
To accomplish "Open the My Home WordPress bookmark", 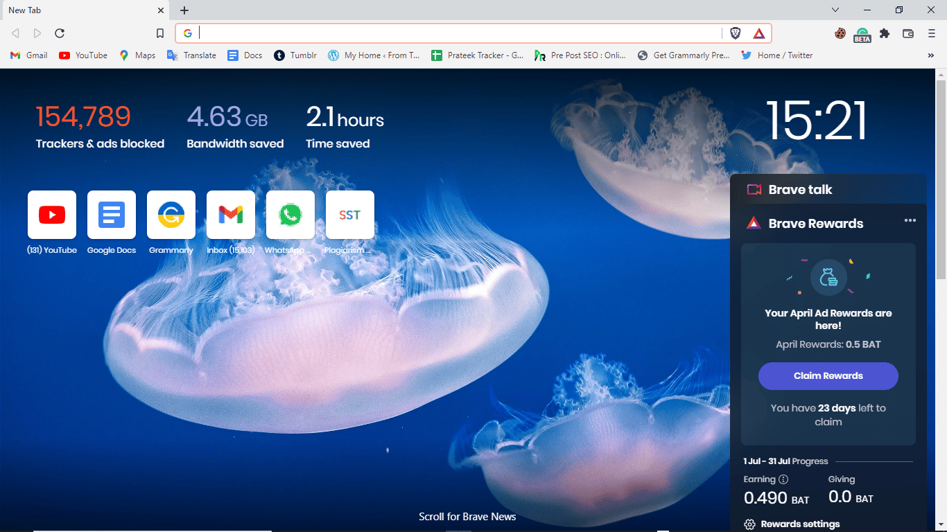I will tap(374, 55).
